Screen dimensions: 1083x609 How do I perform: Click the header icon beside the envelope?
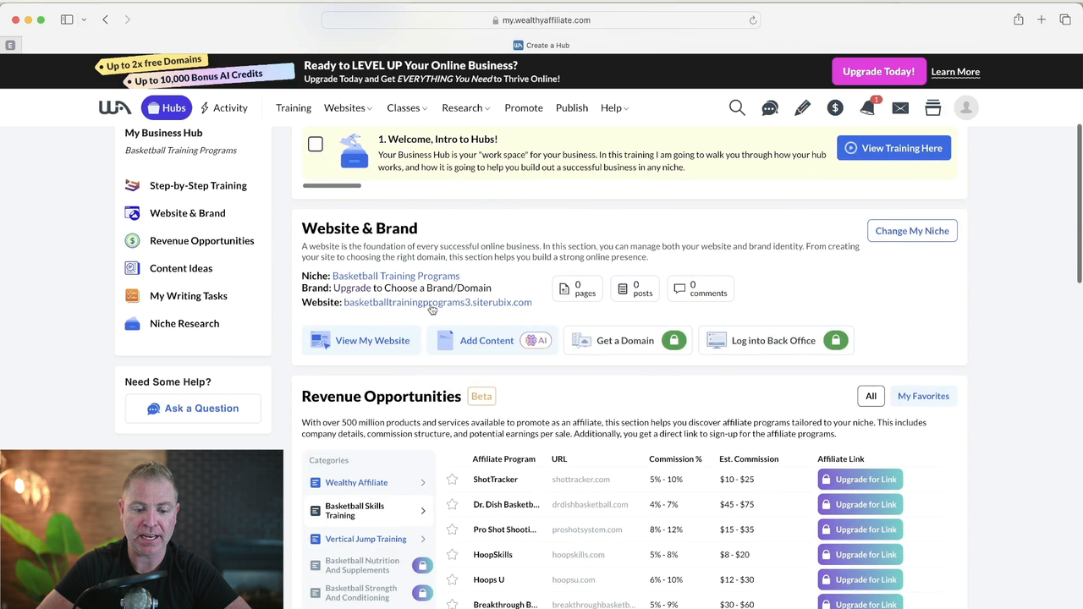pos(933,107)
